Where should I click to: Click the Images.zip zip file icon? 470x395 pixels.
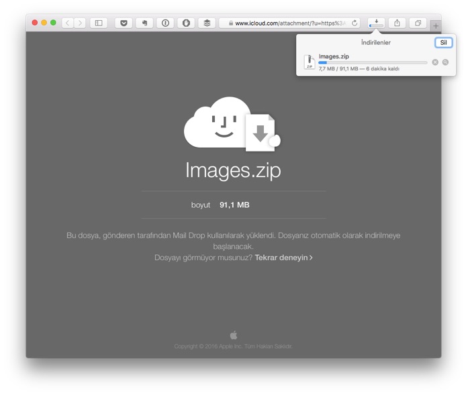point(310,62)
